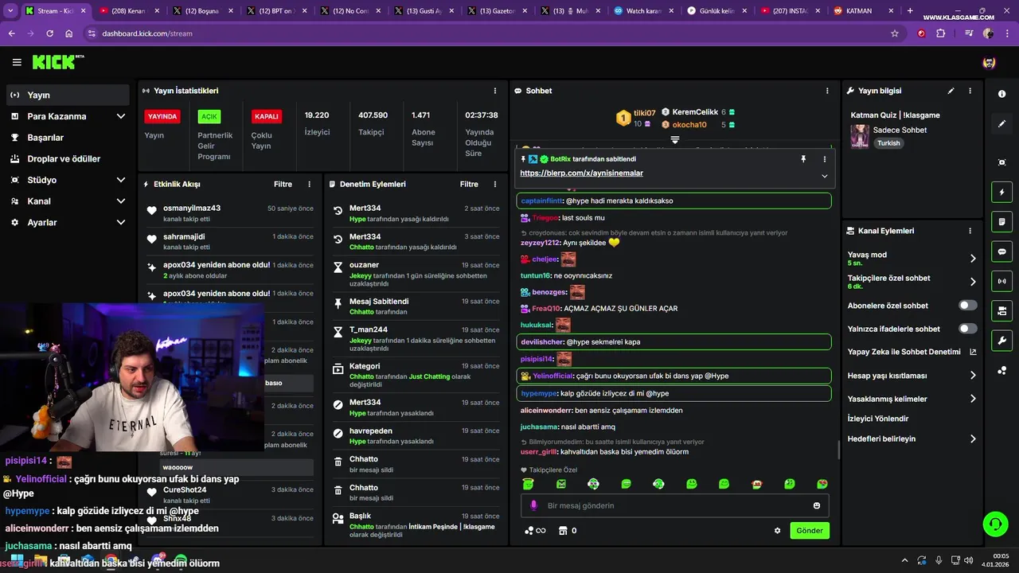
Task: Open Yapay Zeka ile Sohbet Denetimi link
Action: tap(912, 352)
